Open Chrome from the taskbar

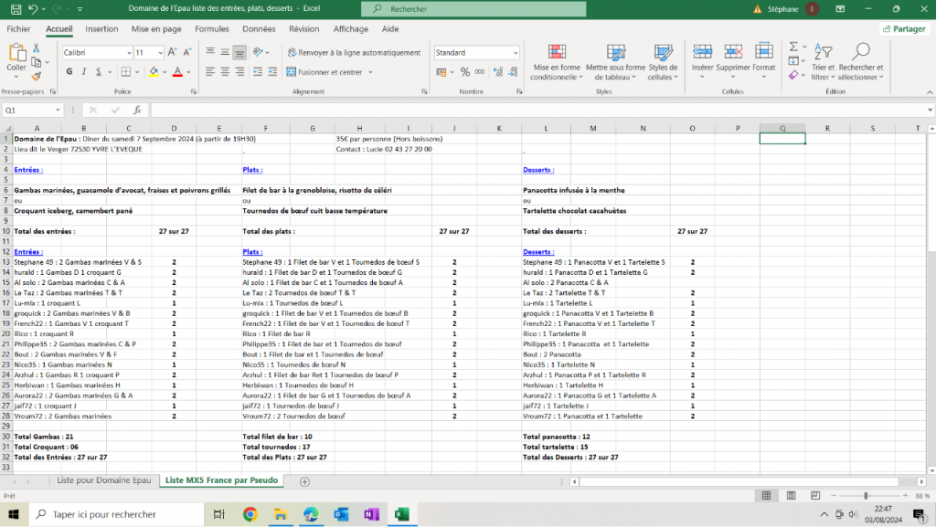pyautogui.click(x=250, y=514)
